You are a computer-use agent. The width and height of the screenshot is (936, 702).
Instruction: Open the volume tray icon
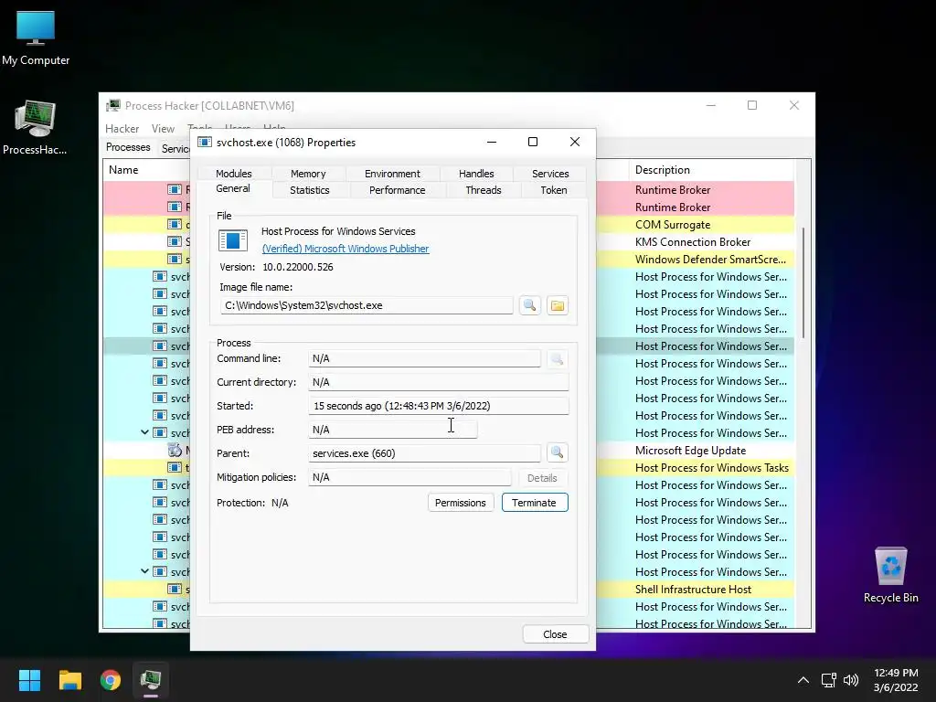click(851, 680)
